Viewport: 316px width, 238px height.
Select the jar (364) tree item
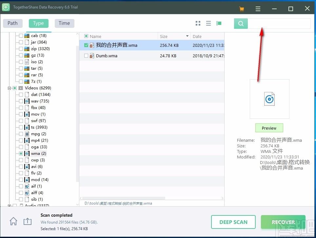click(39, 42)
